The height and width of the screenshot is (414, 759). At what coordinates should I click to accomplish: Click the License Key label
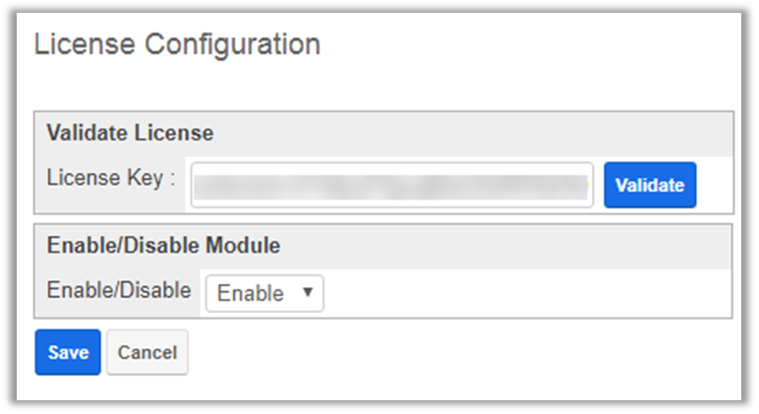pyautogui.click(x=110, y=178)
